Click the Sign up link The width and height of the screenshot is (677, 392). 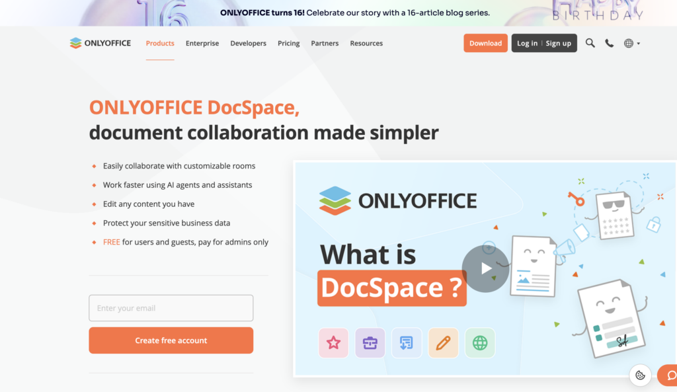(558, 43)
